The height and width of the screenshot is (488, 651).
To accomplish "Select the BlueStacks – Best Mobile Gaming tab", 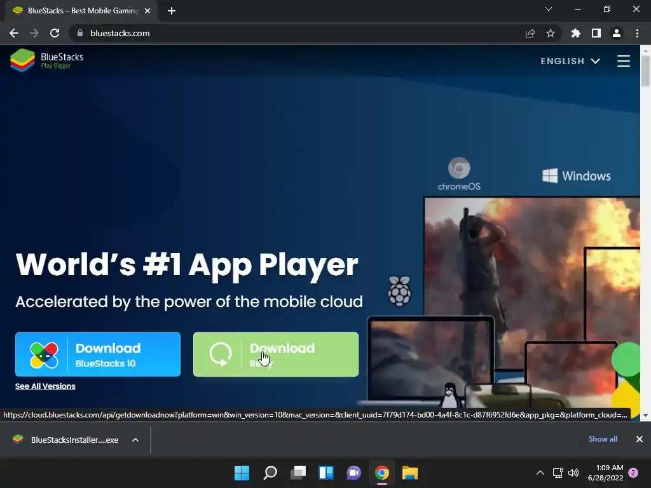I will click(81, 11).
